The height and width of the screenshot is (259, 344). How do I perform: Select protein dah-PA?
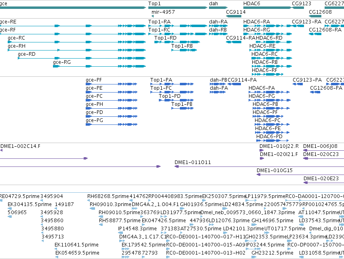pos(219,88)
